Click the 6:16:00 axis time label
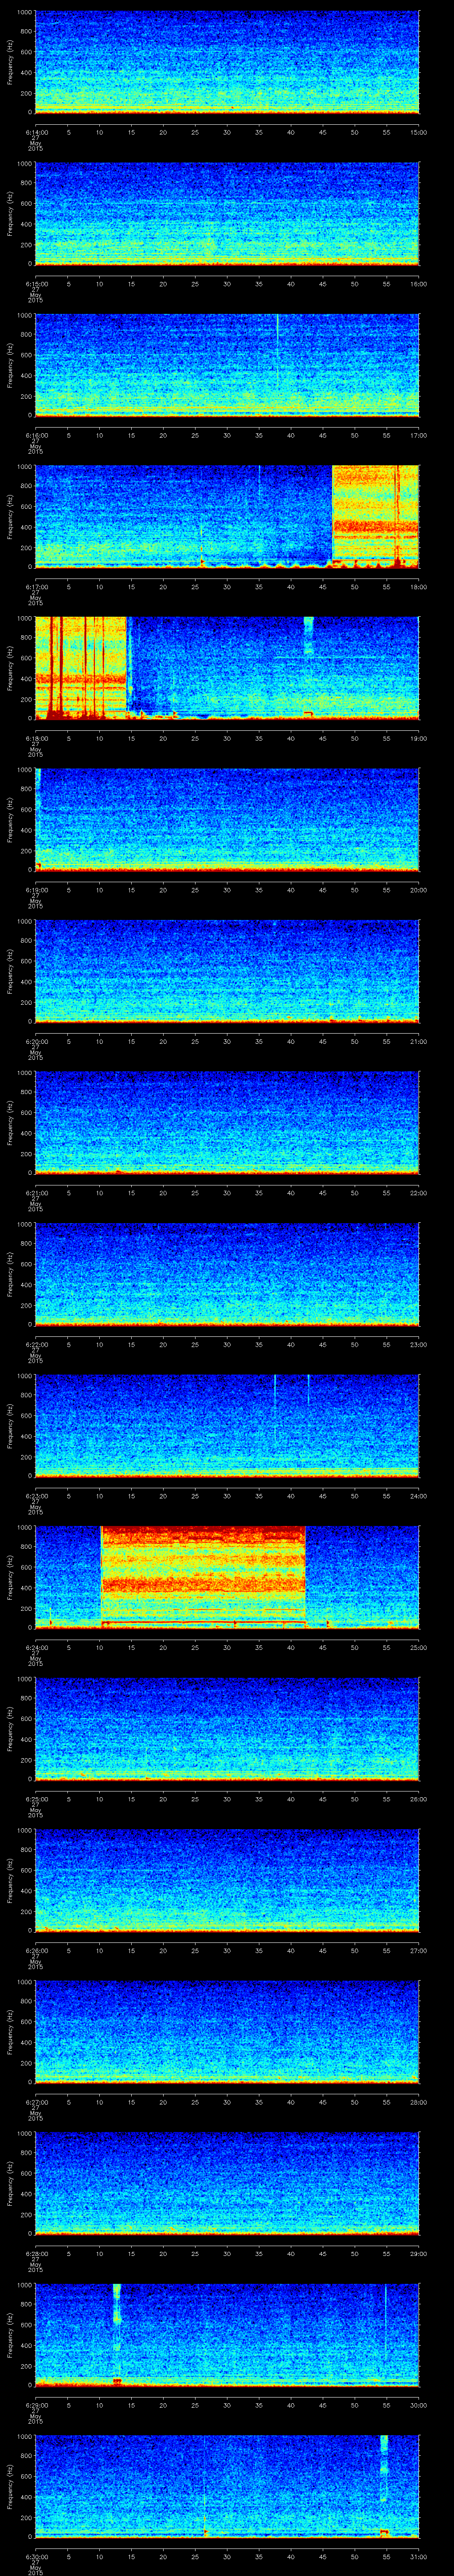 [36, 435]
